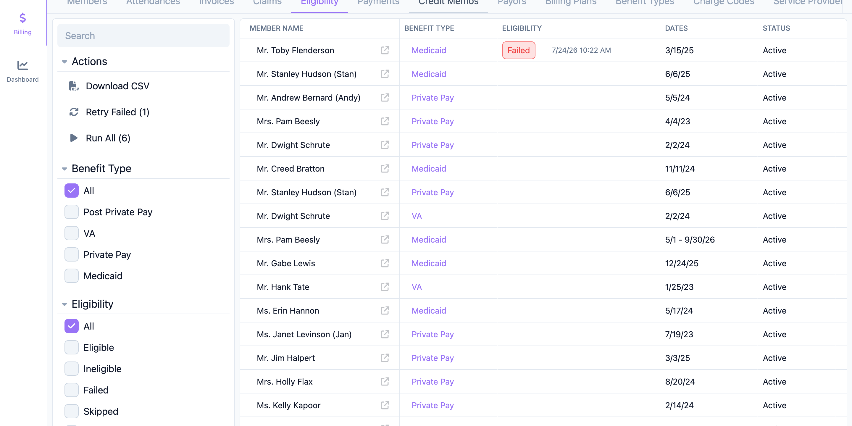This screenshot has width=852, height=426.
Task: Check the Private Pay benefit type filter
Action: point(71,255)
